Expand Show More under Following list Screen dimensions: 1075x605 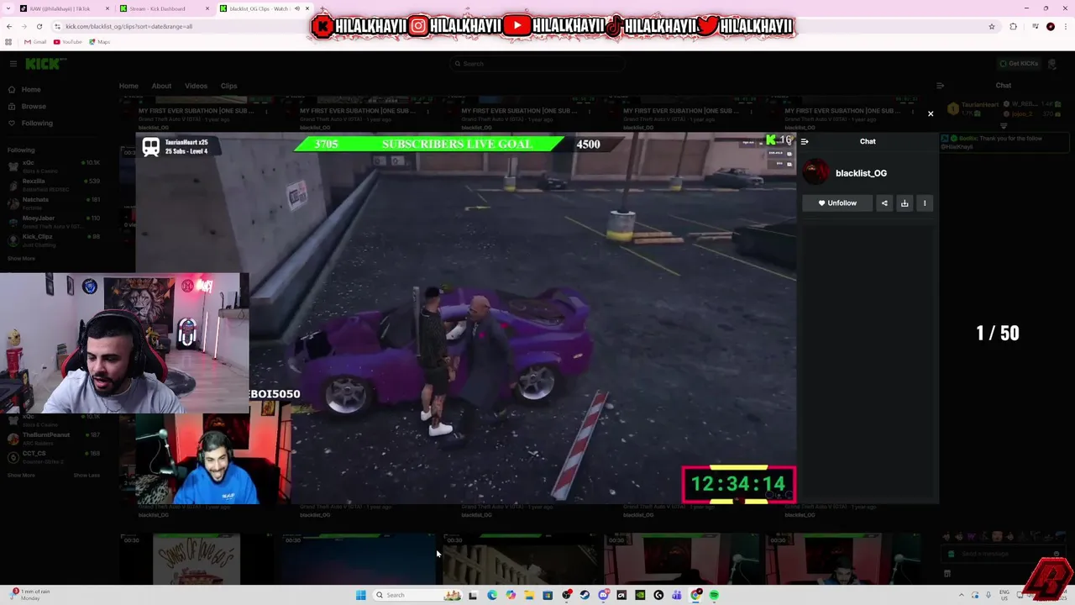pos(21,259)
